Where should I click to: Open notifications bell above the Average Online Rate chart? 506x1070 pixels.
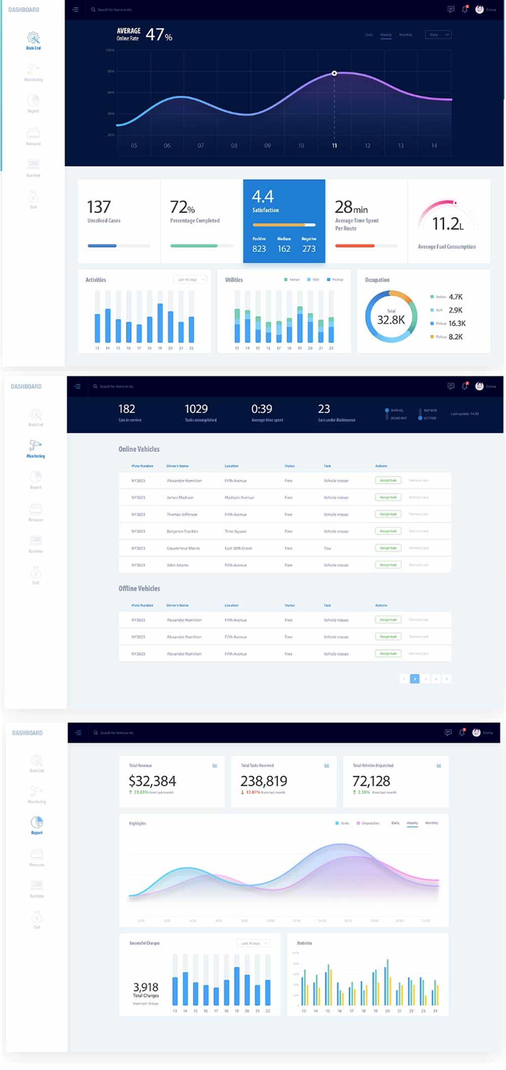coord(465,10)
